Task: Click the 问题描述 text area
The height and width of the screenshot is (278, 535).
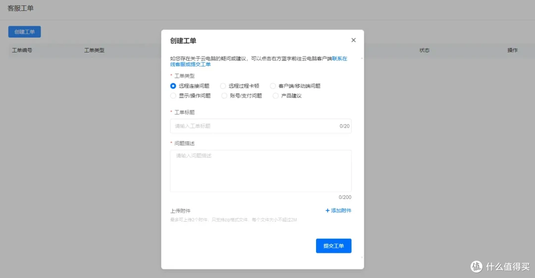Action: pyautogui.click(x=261, y=171)
